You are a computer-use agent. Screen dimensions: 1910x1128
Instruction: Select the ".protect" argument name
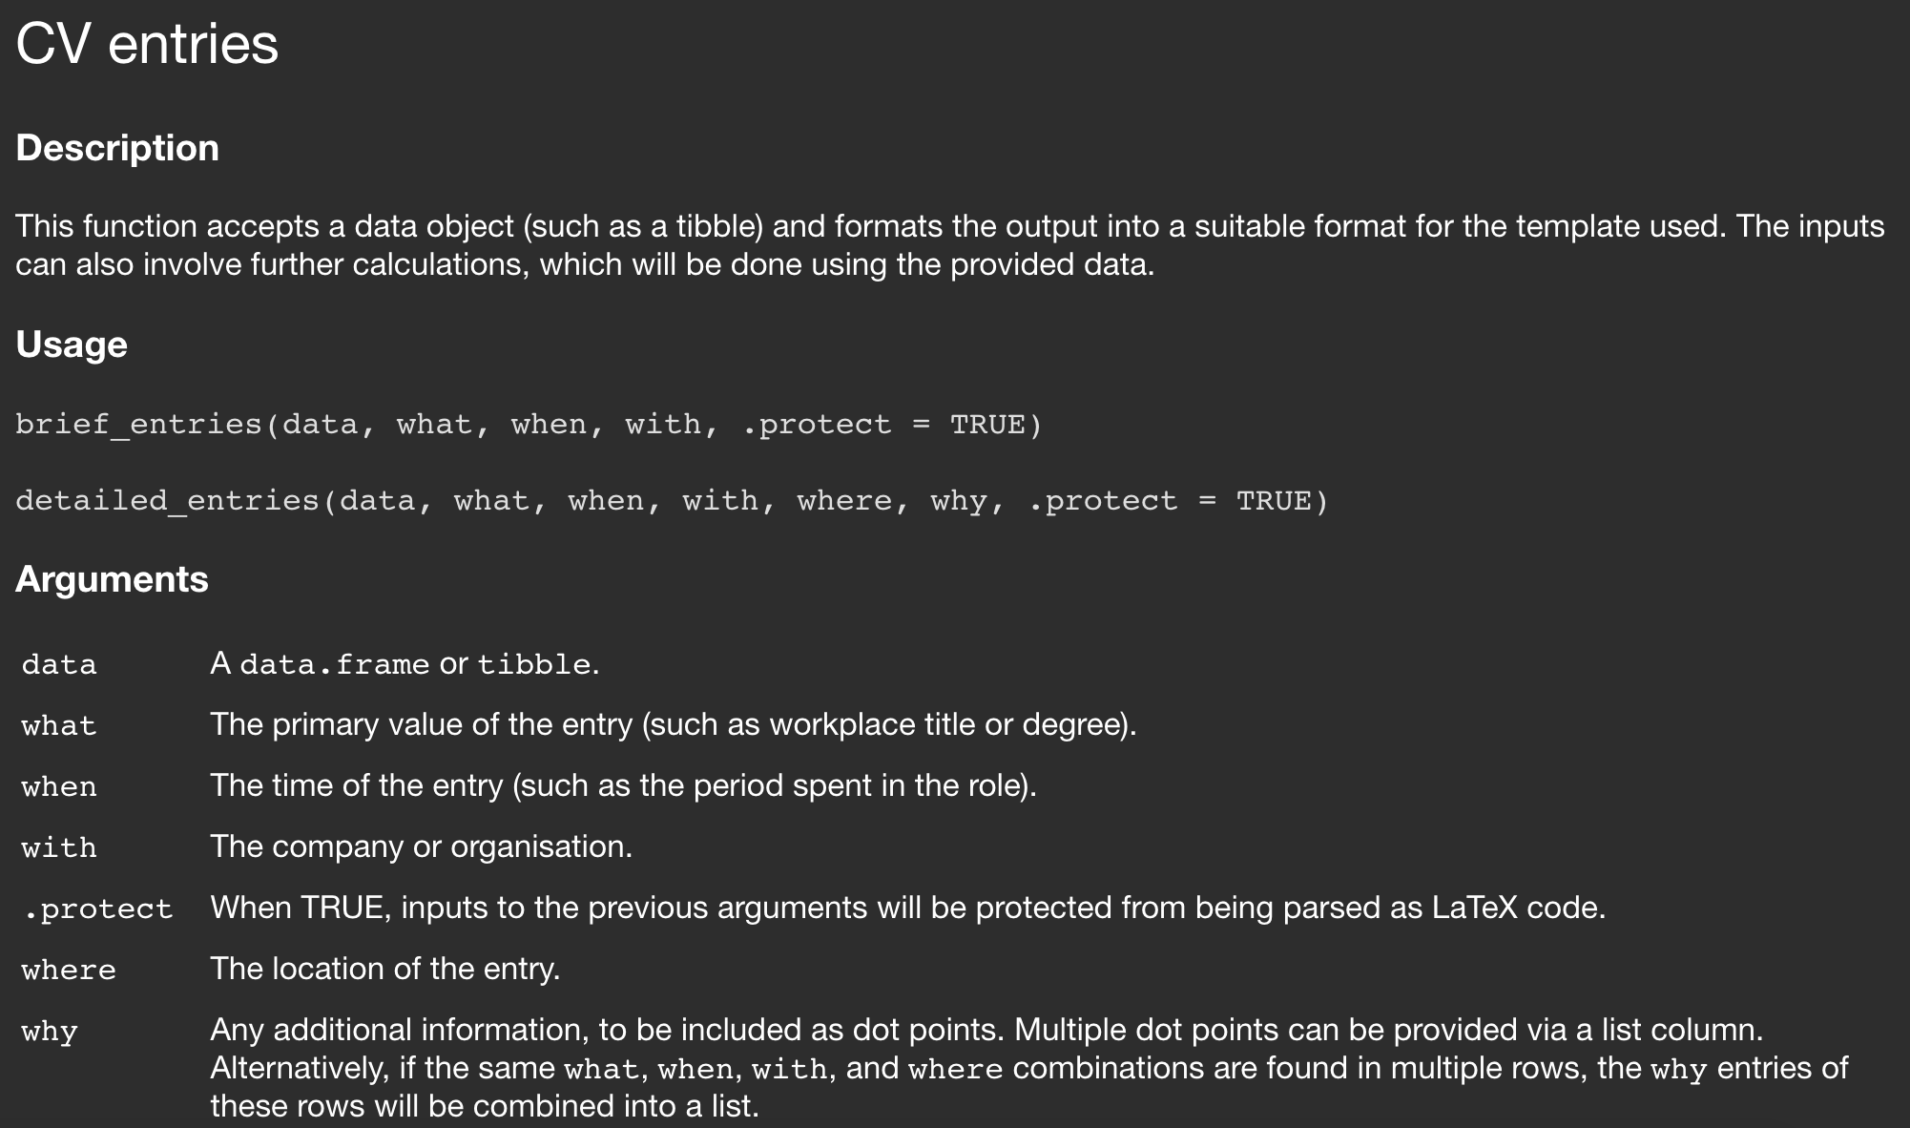tap(97, 909)
